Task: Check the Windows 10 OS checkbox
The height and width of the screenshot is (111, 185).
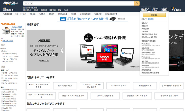Action: (x=2, y=89)
